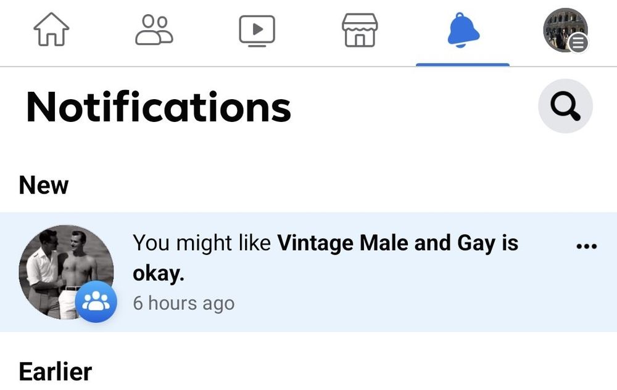This screenshot has width=617, height=390.
Task: Open the Marketplace storefront icon
Action: (x=360, y=30)
